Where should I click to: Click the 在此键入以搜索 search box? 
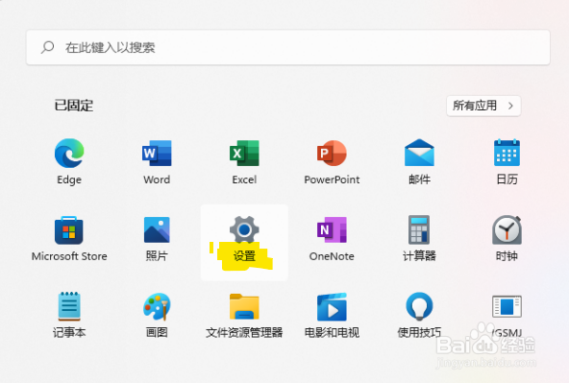288,47
